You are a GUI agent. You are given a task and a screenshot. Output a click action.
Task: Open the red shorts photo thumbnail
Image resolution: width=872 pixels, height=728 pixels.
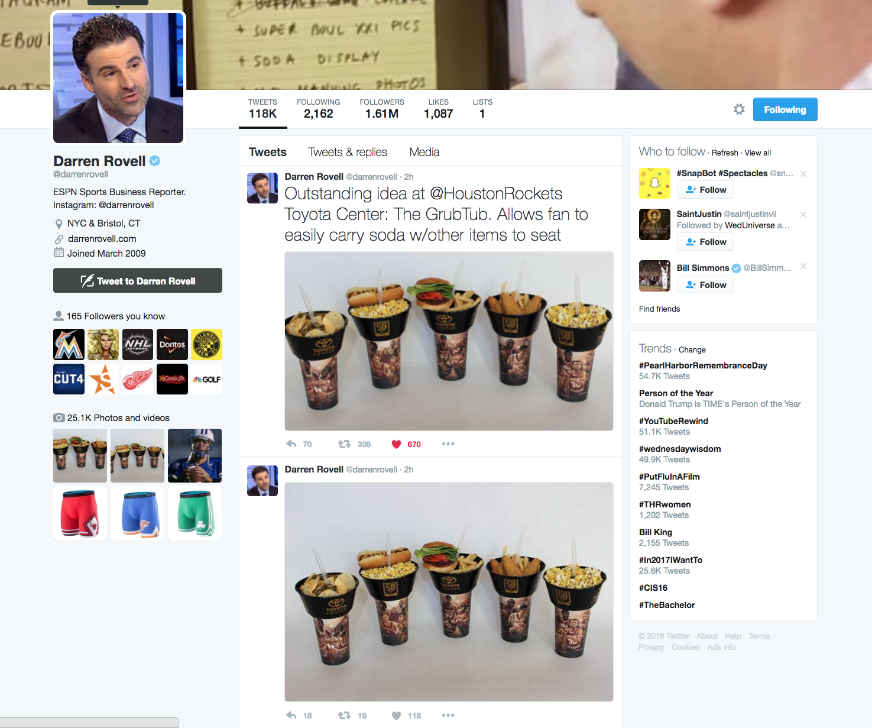tap(80, 513)
